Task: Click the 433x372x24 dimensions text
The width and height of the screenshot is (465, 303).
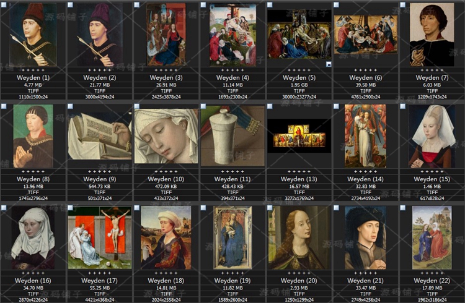Action: (166, 198)
